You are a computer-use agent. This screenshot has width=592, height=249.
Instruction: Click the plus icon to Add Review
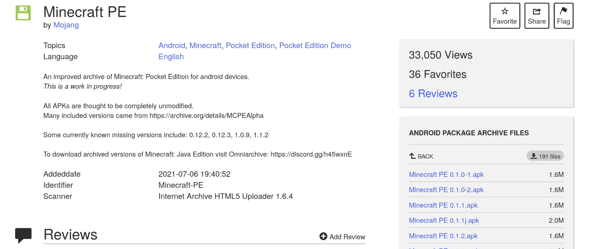tap(323, 236)
